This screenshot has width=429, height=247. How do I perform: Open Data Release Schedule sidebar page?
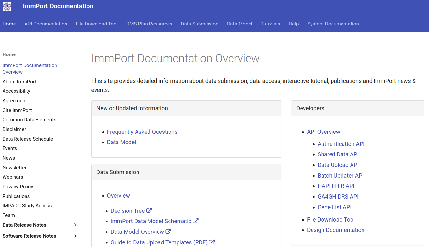(x=28, y=139)
